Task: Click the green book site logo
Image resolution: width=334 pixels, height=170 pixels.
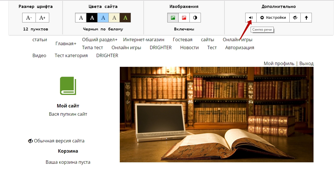Action: [x=68, y=86]
